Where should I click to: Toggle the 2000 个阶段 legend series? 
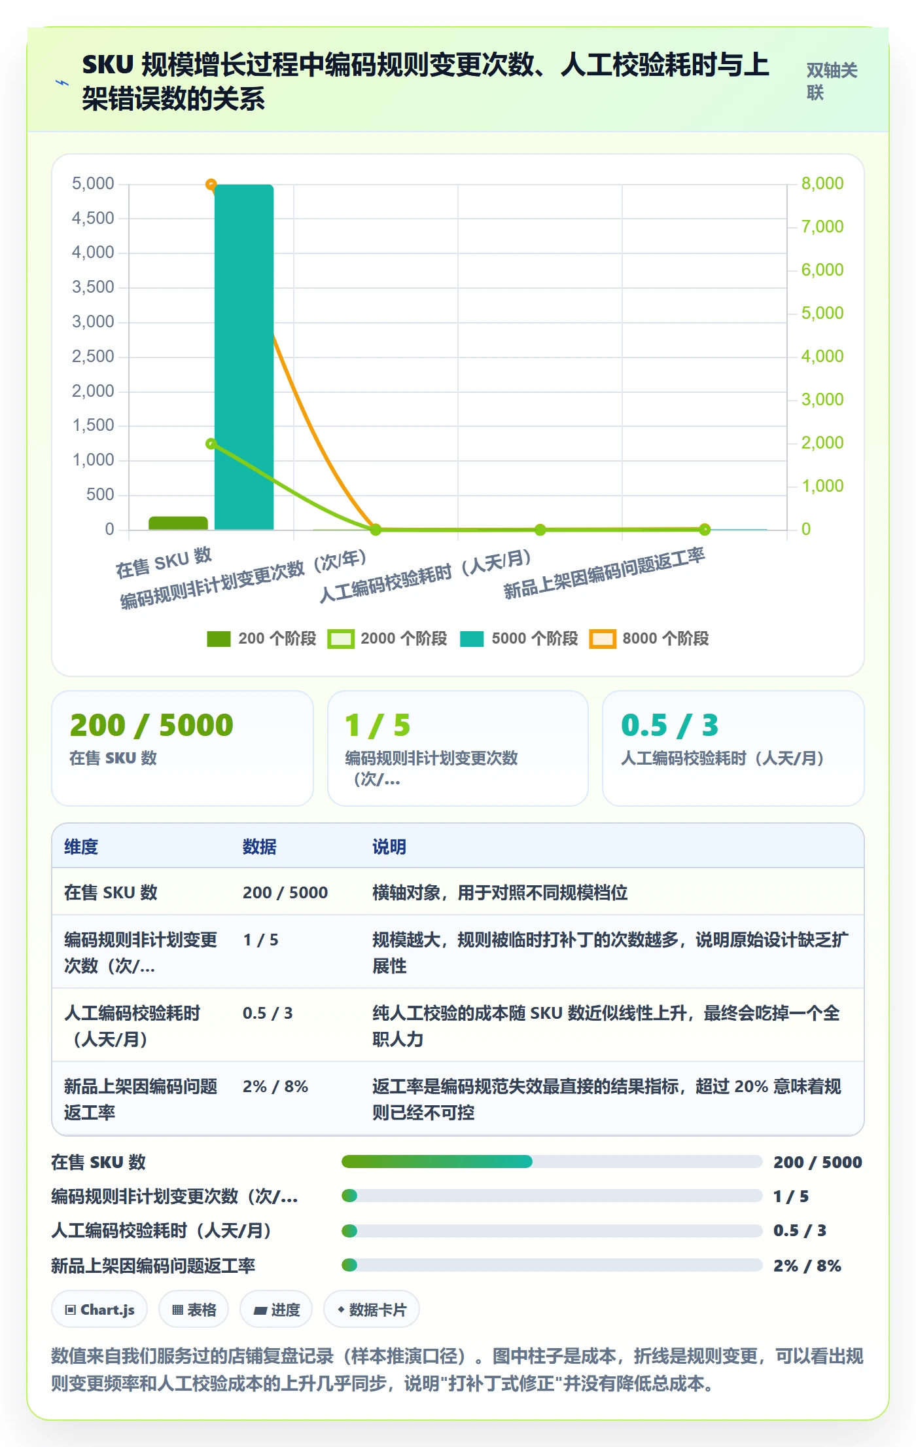[388, 638]
